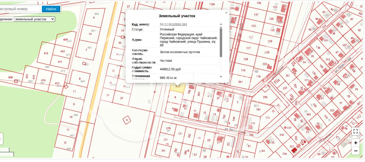Close the Земельный участок popup
Image resolution: width=365 pixels, height=162 pixels.
point(226,13)
